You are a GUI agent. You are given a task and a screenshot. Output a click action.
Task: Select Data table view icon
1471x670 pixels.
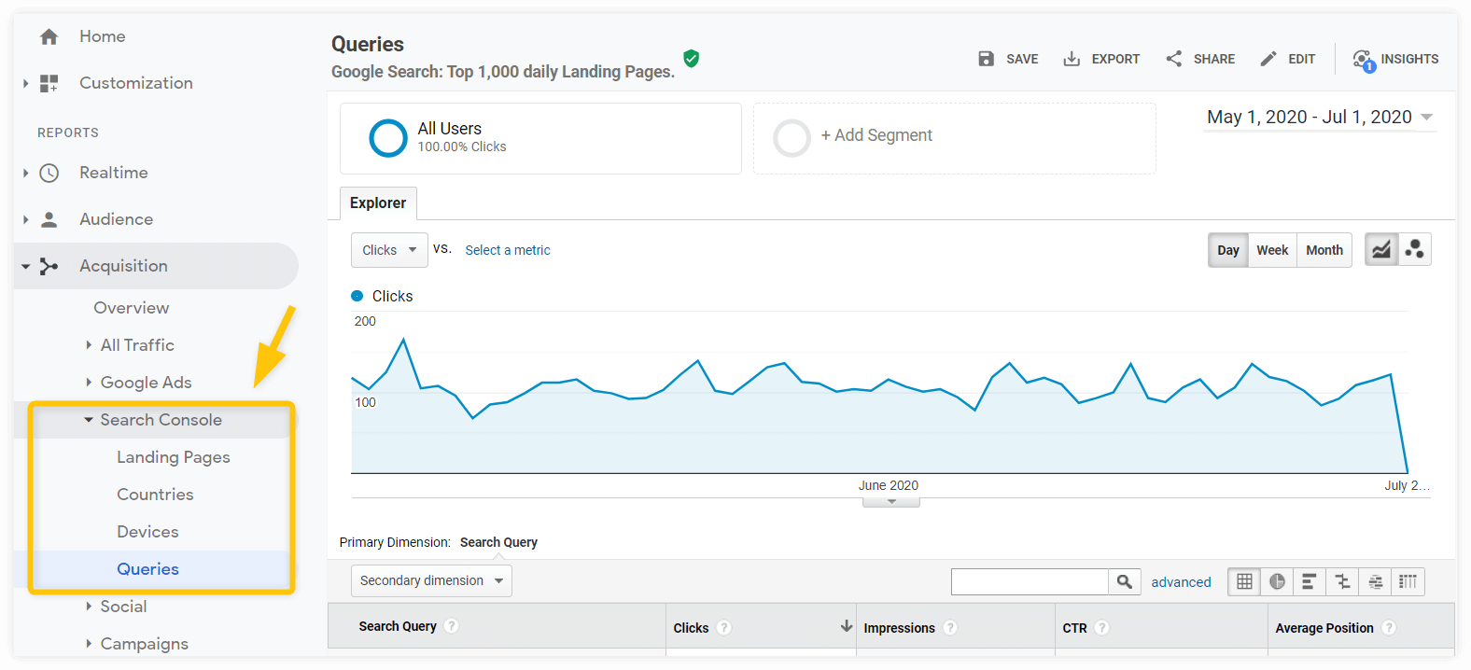pyautogui.click(x=1244, y=581)
